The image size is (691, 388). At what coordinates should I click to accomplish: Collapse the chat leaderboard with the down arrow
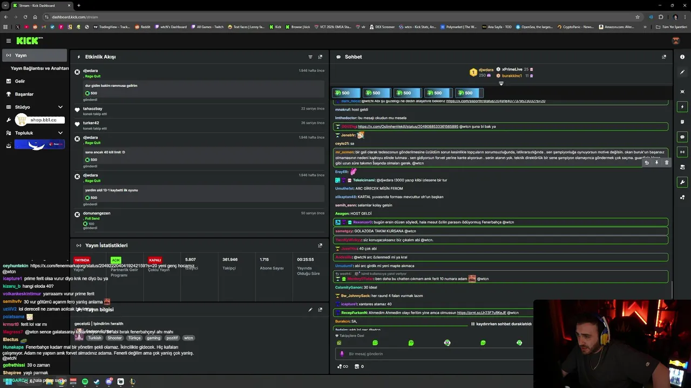501,84
